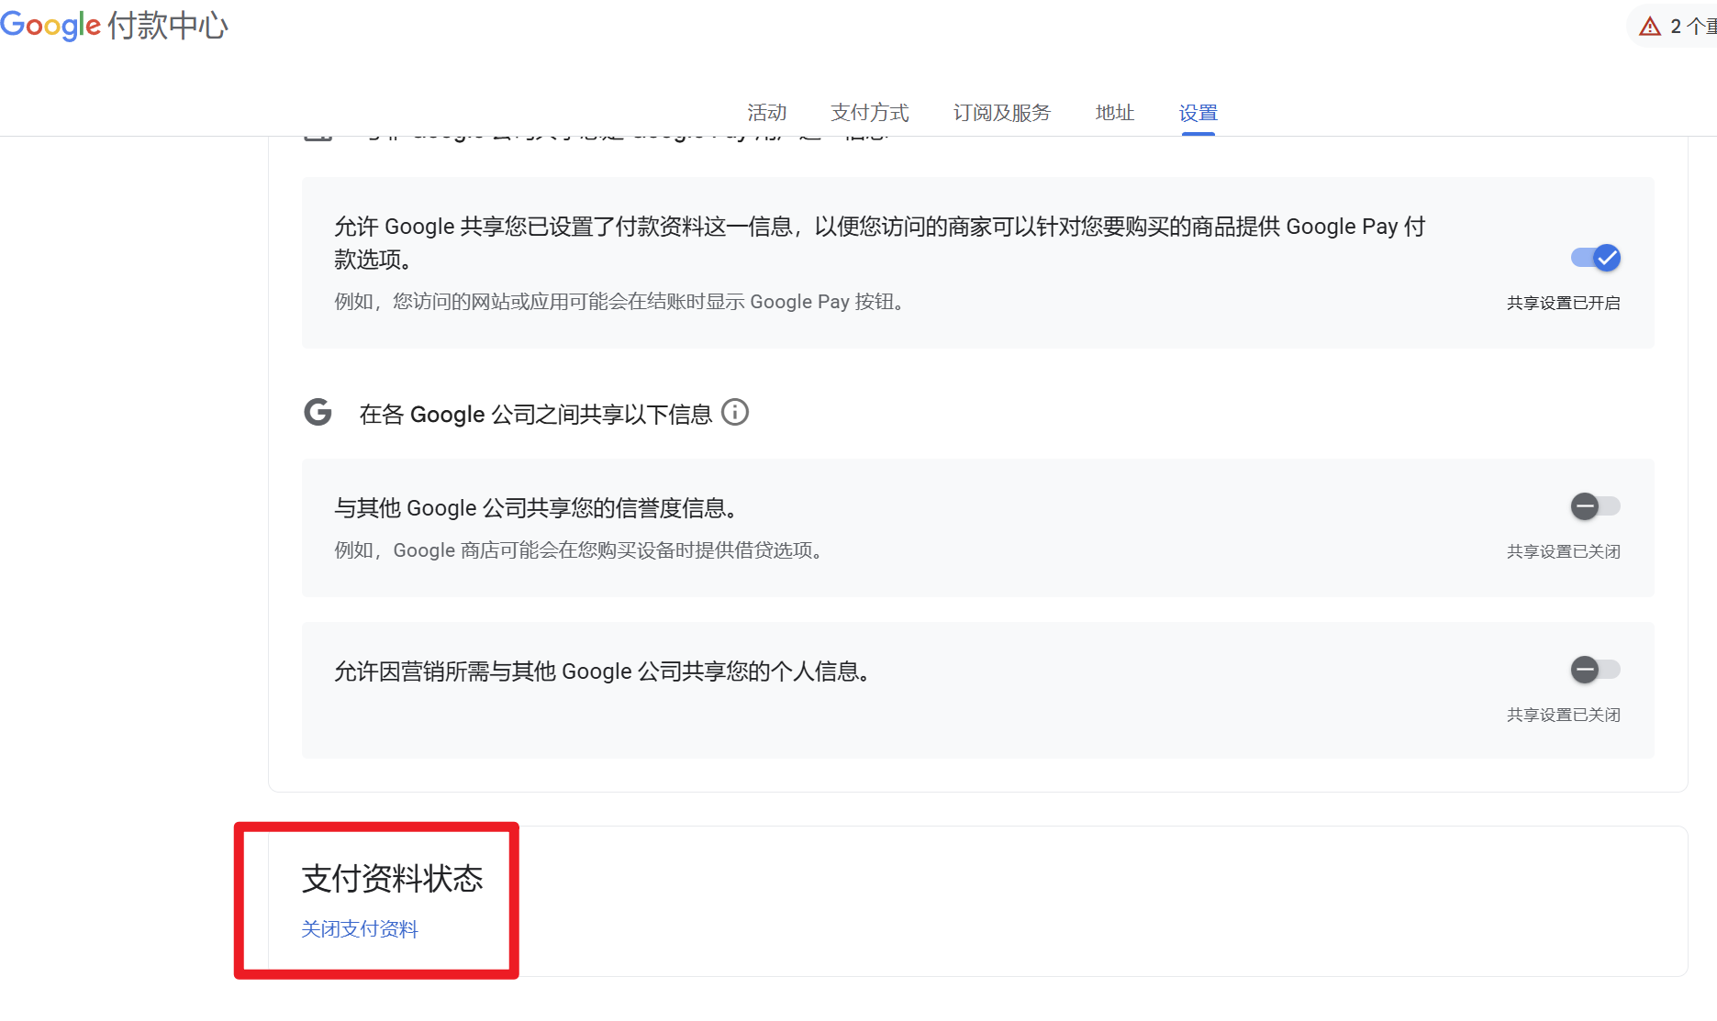Screen dimensions: 1717x1021
Task: Click the text 允许因营销所需与其他 Google 公司共享您的个人信息
Action: pos(602,671)
